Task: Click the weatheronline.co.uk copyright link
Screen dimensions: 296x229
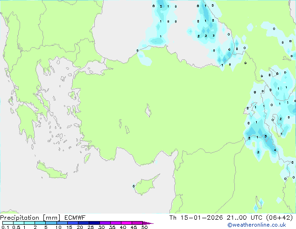Action: coord(256,225)
